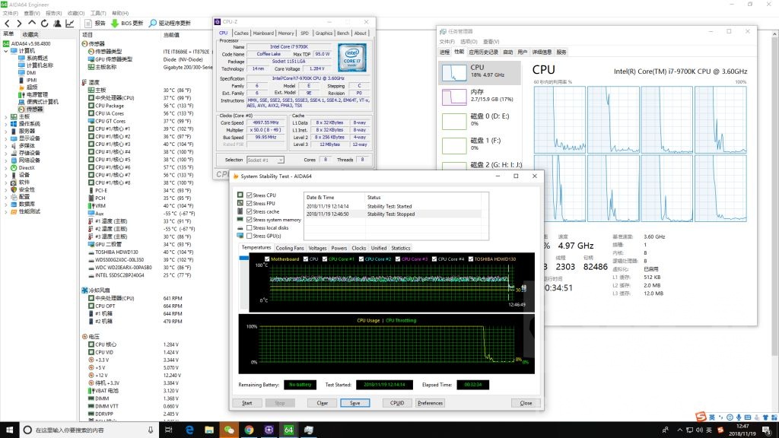Image resolution: width=779 pixels, height=438 pixels.
Task: Switch to the 收藏夹 favorites tab
Action: tap(30, 35)
